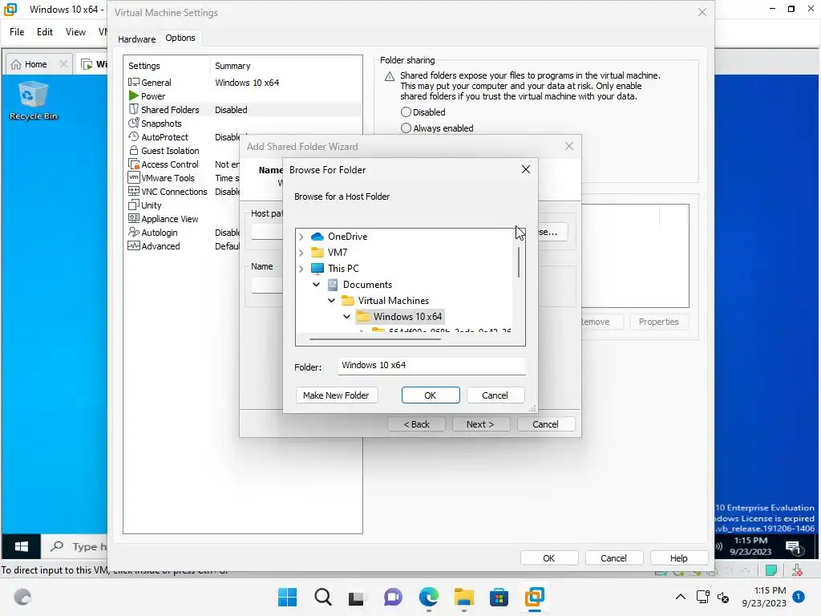Click the OneDrive cloud icon in the tree

pyautogui.click(x=317, y=237)
